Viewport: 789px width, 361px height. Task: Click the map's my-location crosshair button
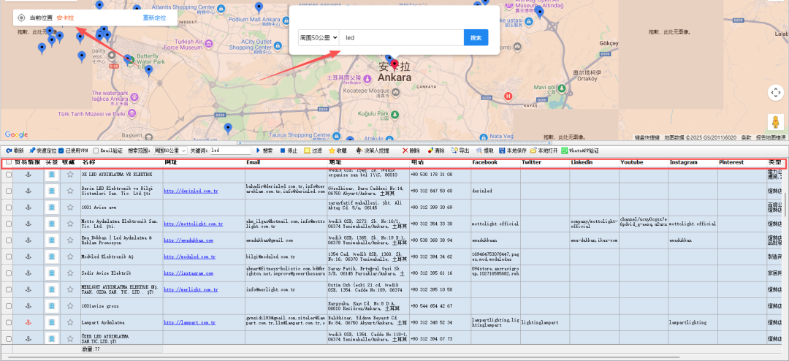pyautogui.click(x=775, y=93)
